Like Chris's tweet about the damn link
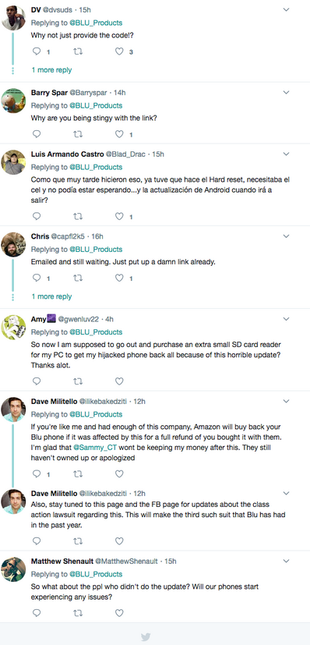This screenshot has width=310, height=645. click(119, 278)
